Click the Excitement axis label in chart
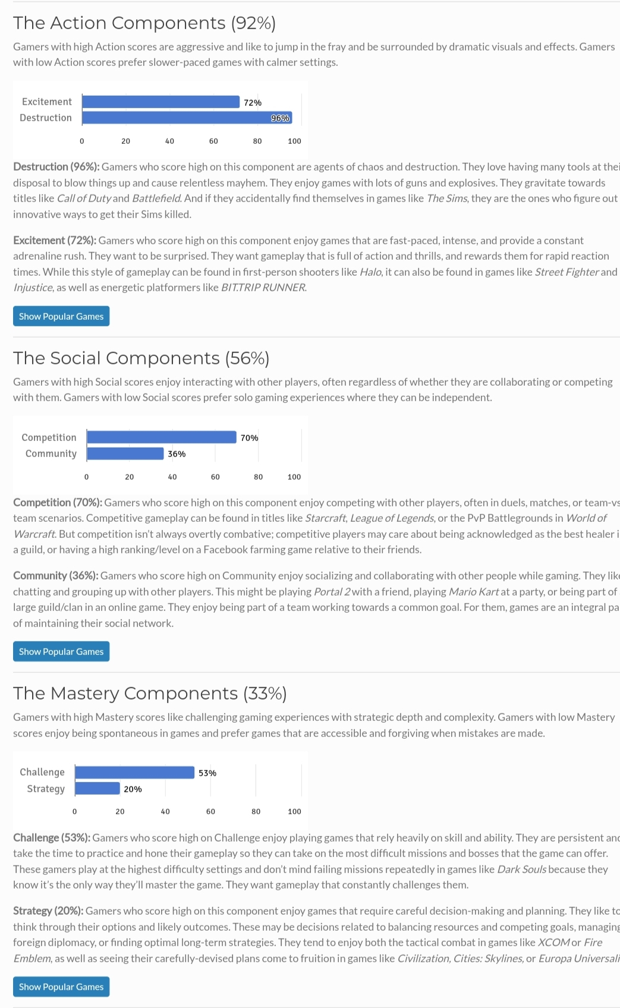Screen dimensions: 620x1008 tap(46, 102)
